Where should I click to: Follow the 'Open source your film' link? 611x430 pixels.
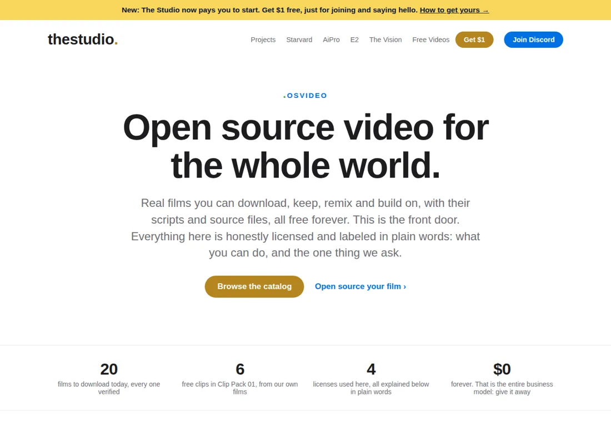point(360,286)
